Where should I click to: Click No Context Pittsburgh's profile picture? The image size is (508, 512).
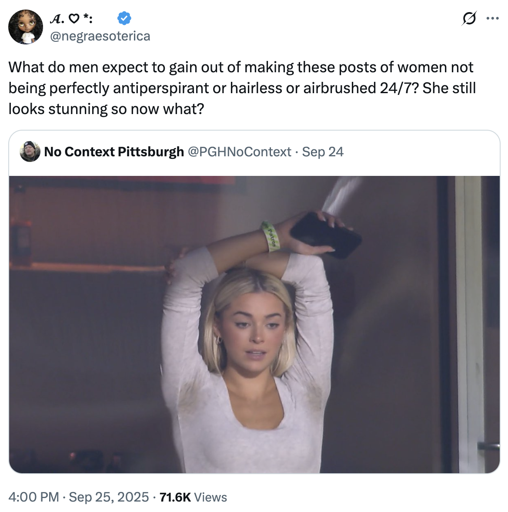click(x=30, y=152)
